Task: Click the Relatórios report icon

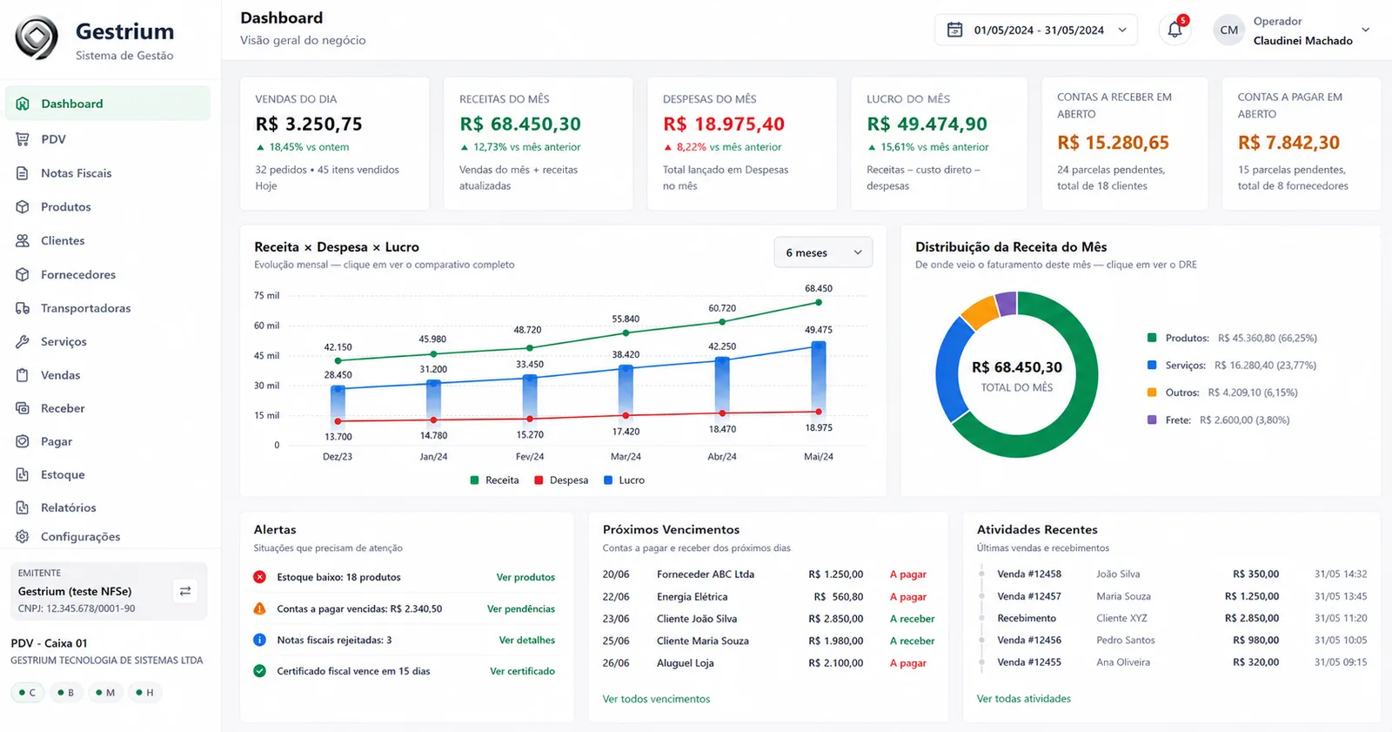Action: [23, 507]
